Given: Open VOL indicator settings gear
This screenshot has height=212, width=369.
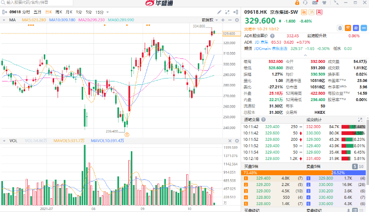Looking at the screenshot, I should pyautogui.click(x=237, y=141).
